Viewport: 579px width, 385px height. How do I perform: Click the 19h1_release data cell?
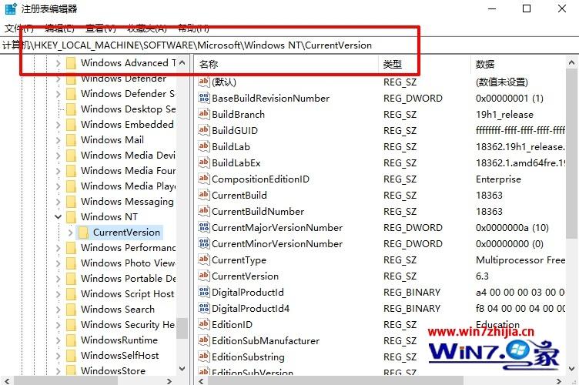coord(504,114)
